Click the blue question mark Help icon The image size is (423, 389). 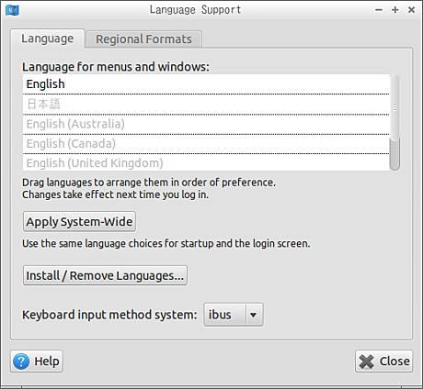tap(21, 361)
